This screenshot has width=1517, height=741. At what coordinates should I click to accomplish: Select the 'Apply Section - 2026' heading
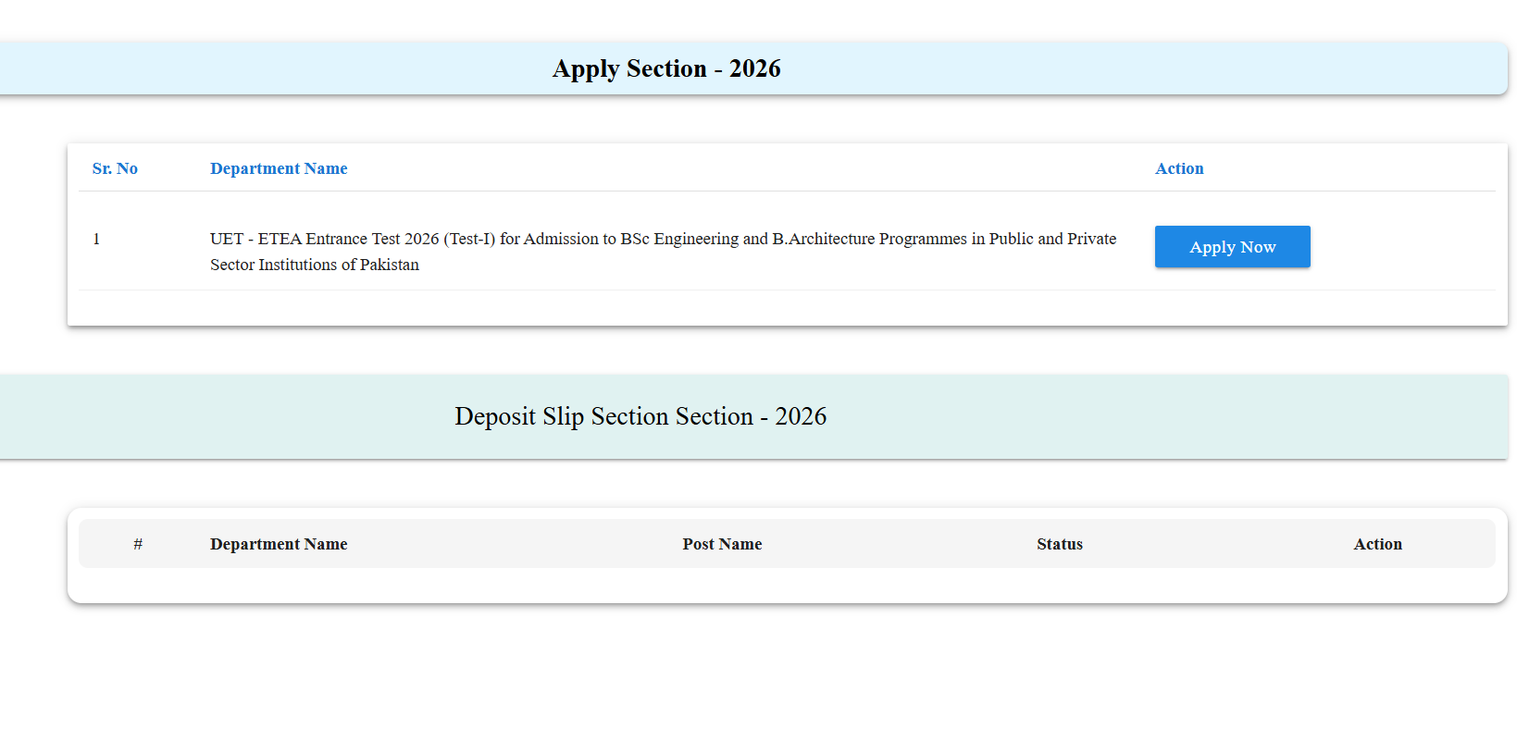click(666, 68)
